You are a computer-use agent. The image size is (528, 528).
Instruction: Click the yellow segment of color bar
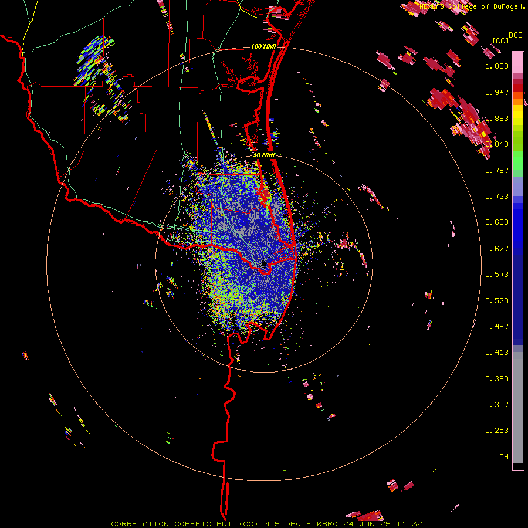point(518,115)
